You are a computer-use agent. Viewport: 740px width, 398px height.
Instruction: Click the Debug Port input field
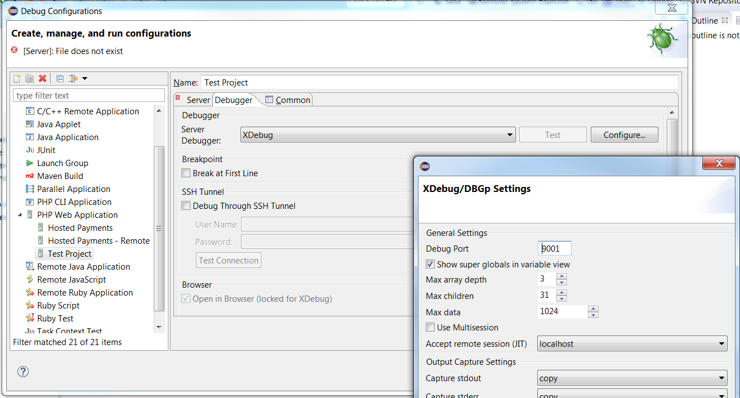(555, 249)
